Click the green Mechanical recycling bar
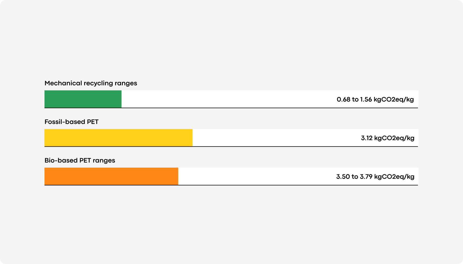463x264 pixels. click(83, 99)
